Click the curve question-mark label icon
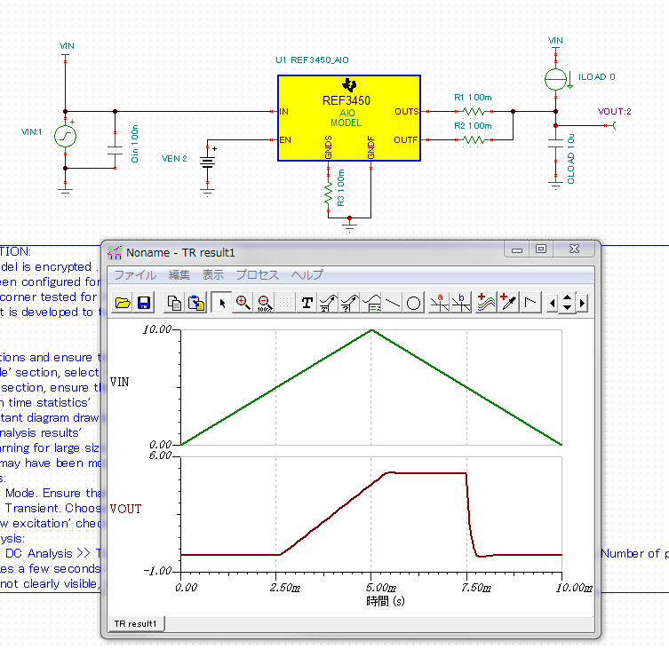The width and height of the screenshot is (669, 649). pos(350,303)
